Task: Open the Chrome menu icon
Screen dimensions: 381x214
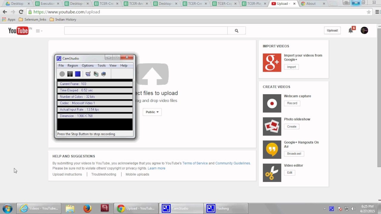Action: click(378, 12)
